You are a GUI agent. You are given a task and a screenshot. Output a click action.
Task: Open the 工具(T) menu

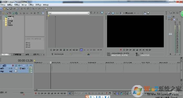tap(31, 5)
